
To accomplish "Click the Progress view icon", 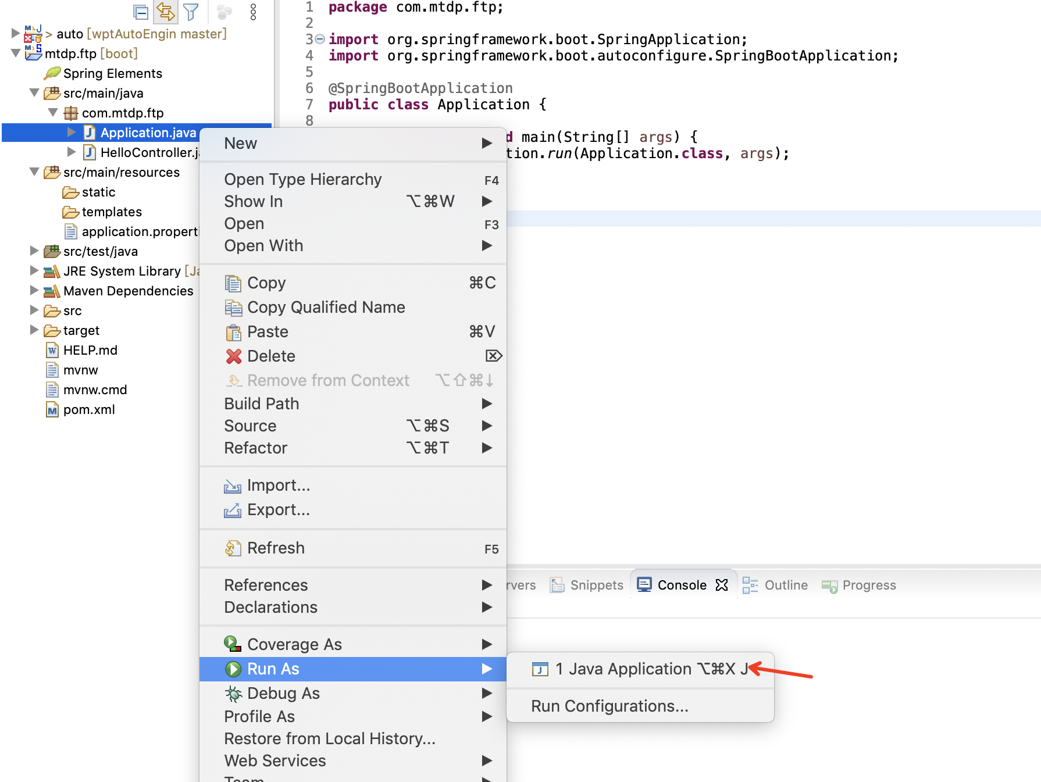I will point(830,585).
